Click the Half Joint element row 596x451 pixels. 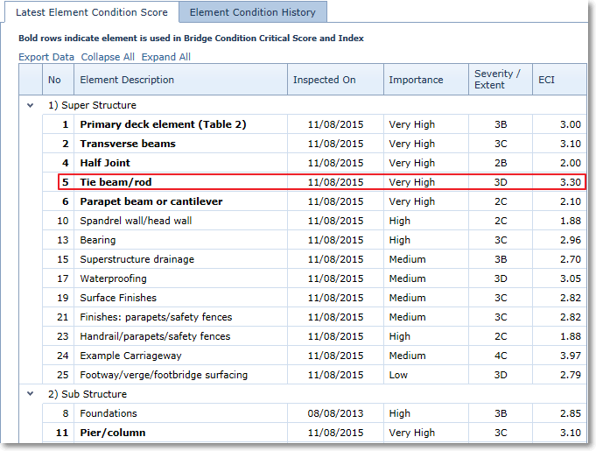(x=314, y=163)
